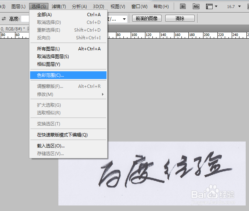Choose 变换选区(T) in the menu

point(68,124)
